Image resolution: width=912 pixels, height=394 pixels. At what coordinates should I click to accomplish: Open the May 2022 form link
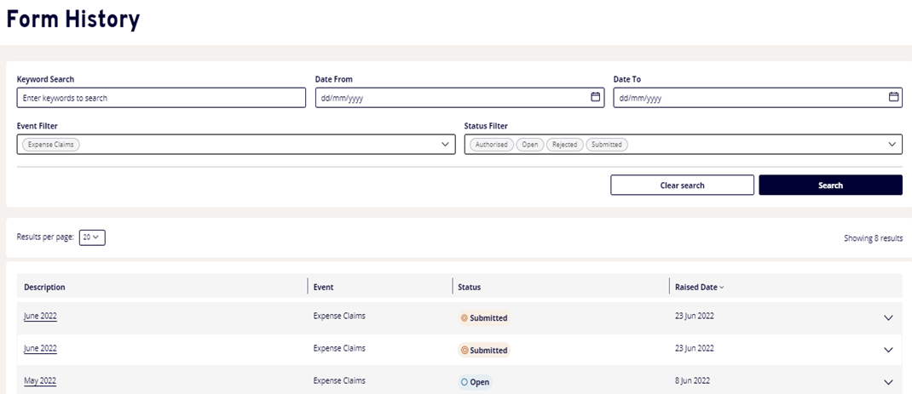(40, 381)
